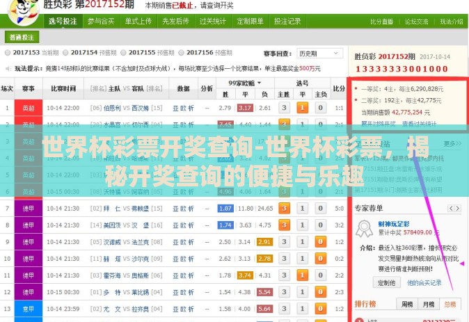Screen dimensions: 469x322
Task: Click the 普通投注 button
Action: click(x=22, y=38)
